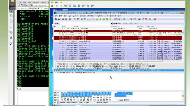Open Transfer menu in terminal window

tap(43, 2)
